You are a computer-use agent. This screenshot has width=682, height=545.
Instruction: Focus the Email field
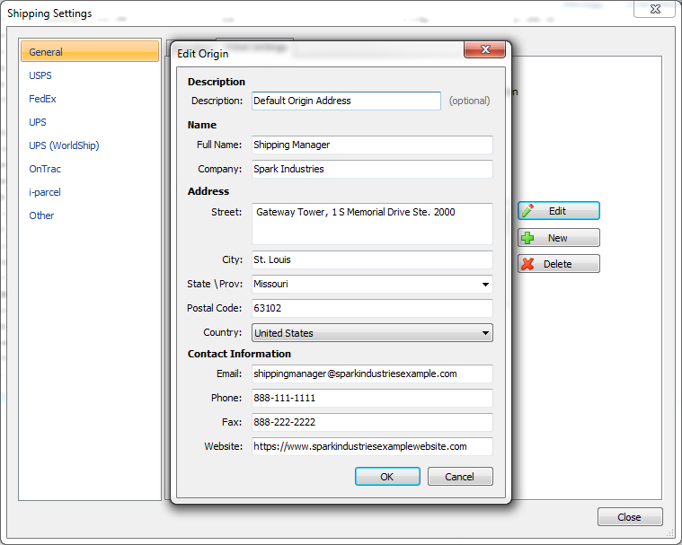372,374
